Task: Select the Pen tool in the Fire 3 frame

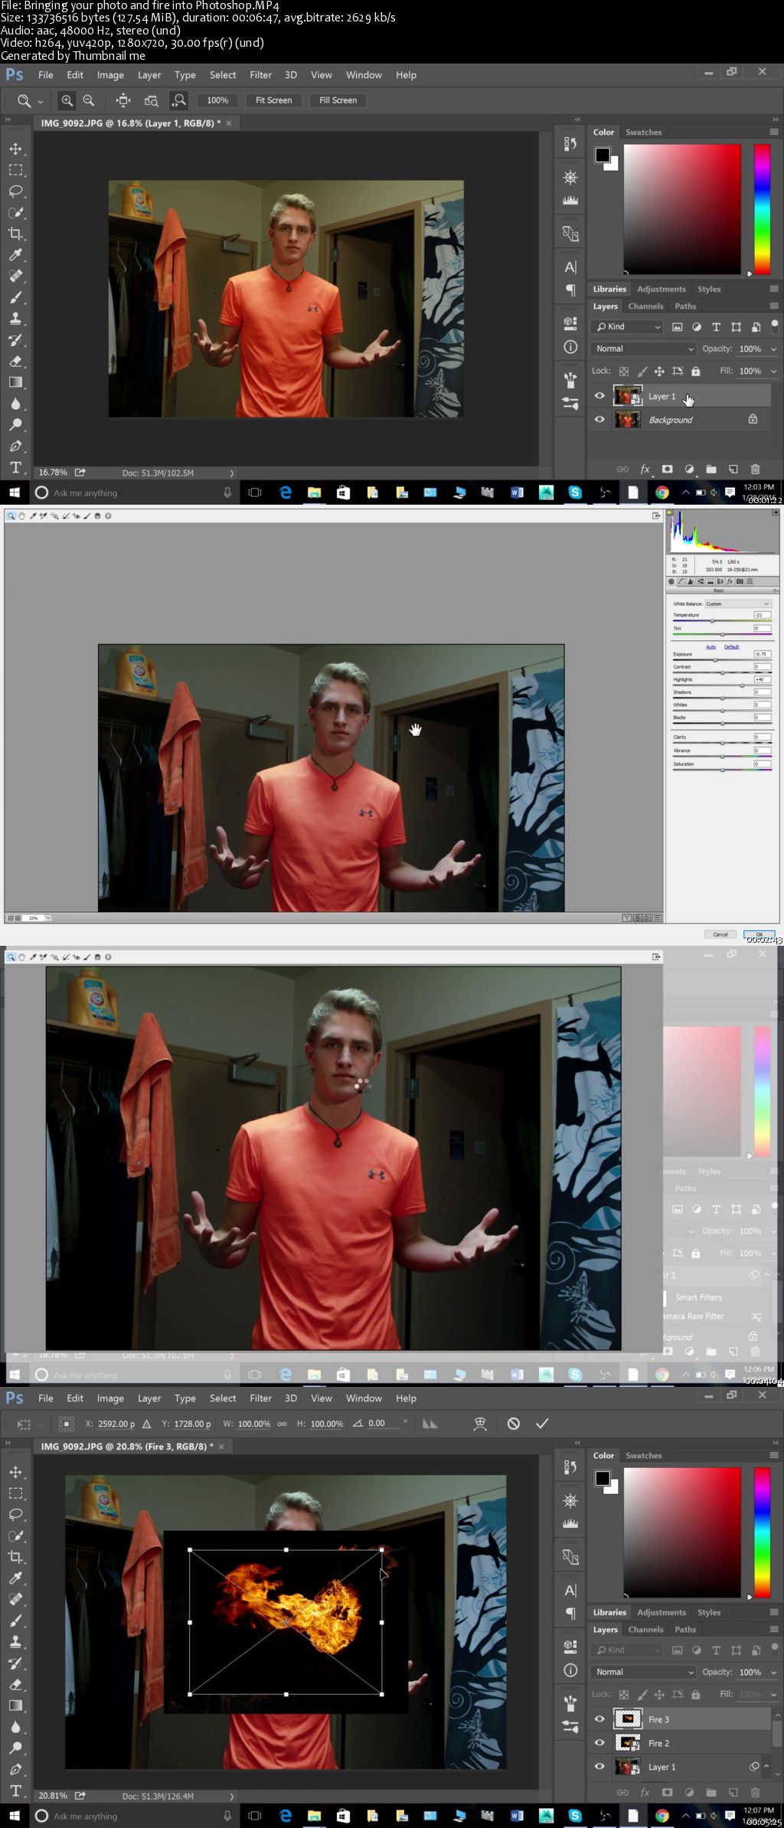Action: click(15, 1769)
